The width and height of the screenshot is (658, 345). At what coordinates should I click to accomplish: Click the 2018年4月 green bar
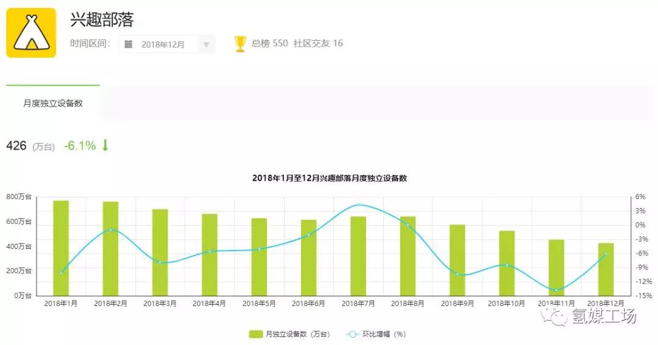click(x=210, y=255)
